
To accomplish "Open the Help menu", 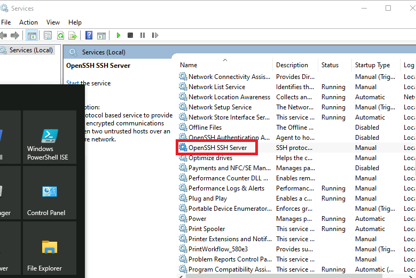I will tap(75, 22).
